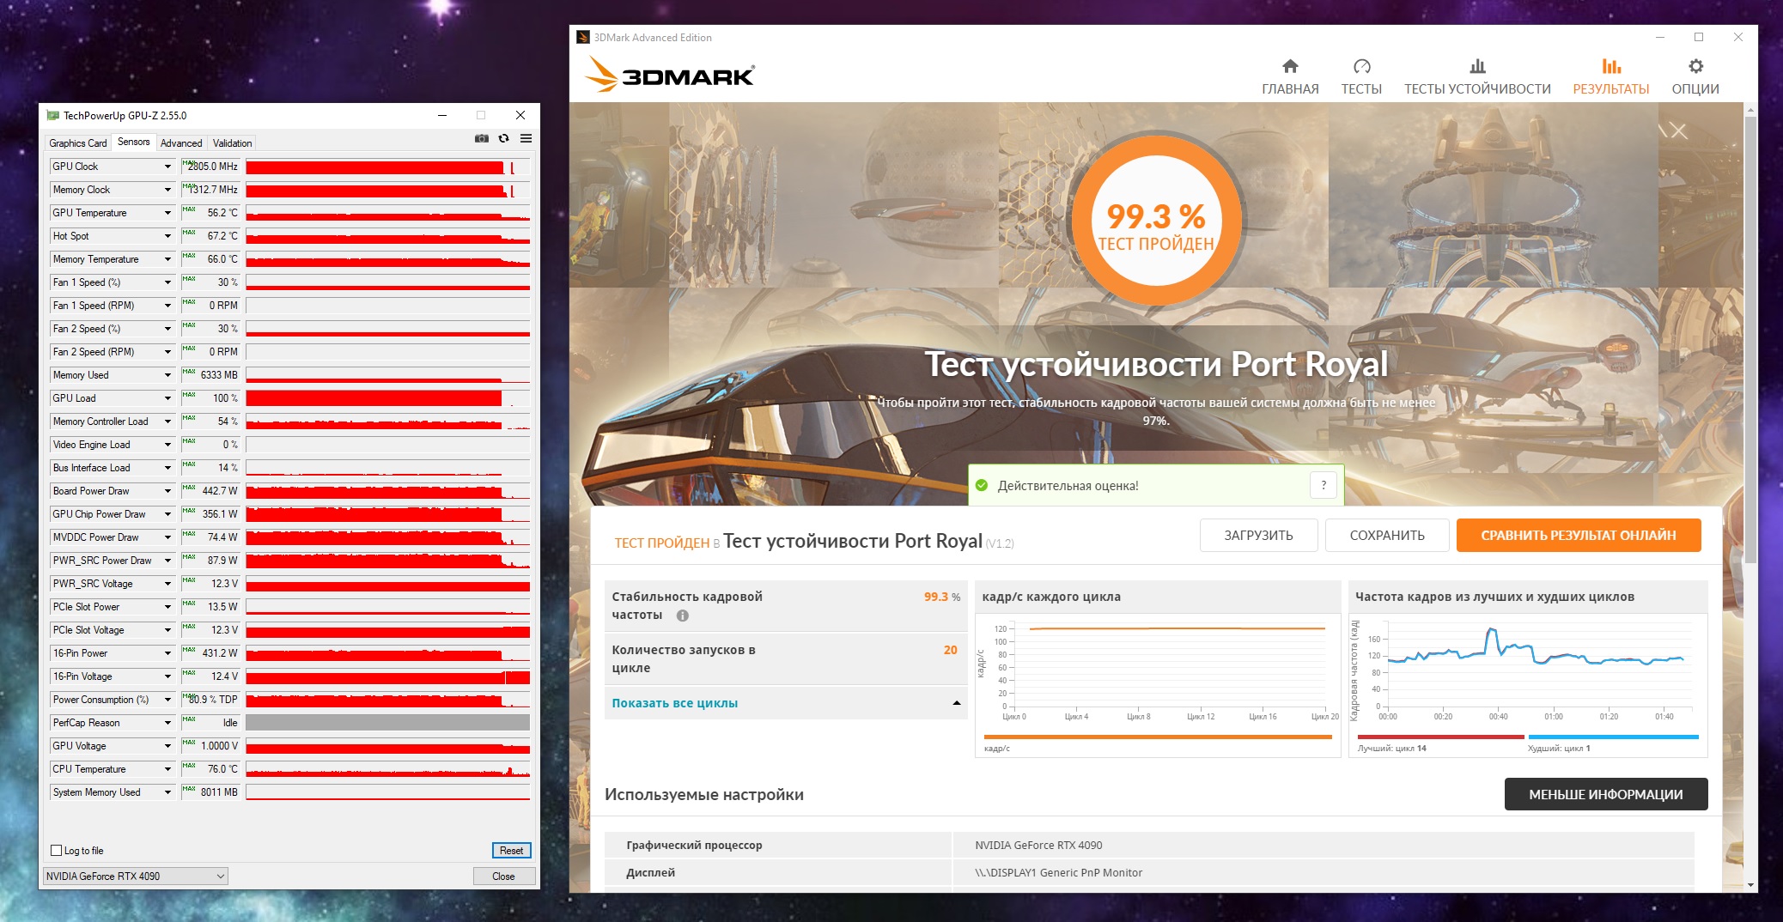Open the GPU Clock sensor dropdown
Viewport: 1783px width, 922px height.
click(167, 167)
